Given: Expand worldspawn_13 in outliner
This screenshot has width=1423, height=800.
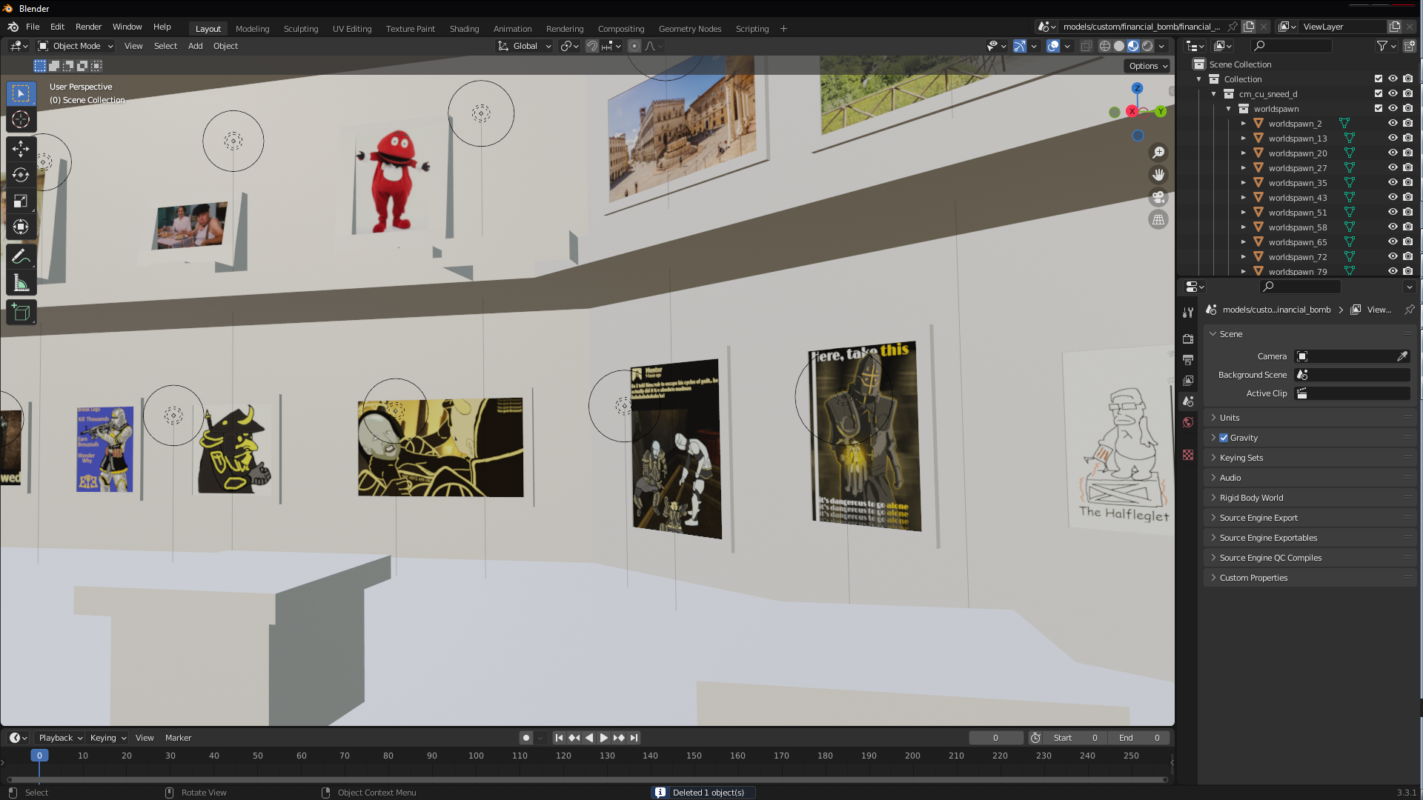Looking at the screenshot, I should (x=1244, y=139).
